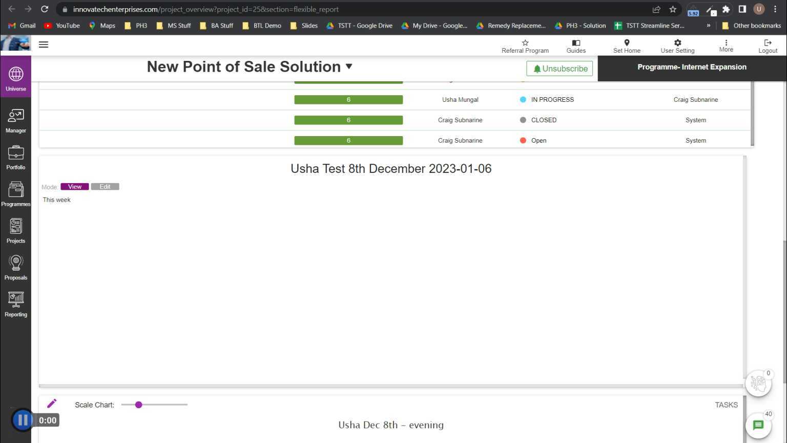
Task: Switch report mode to View
Action: point(75,187)
